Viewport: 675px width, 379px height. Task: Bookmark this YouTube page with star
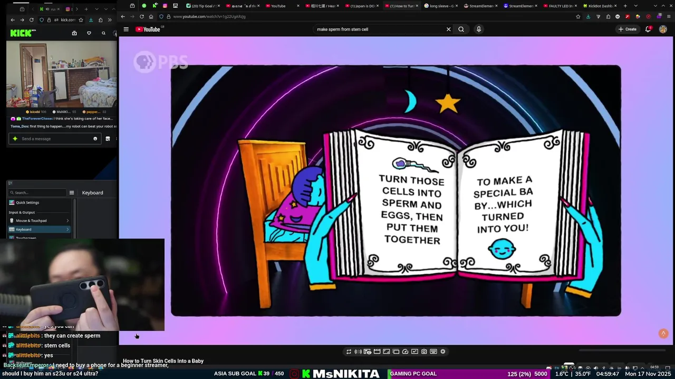tap(578, 16)
